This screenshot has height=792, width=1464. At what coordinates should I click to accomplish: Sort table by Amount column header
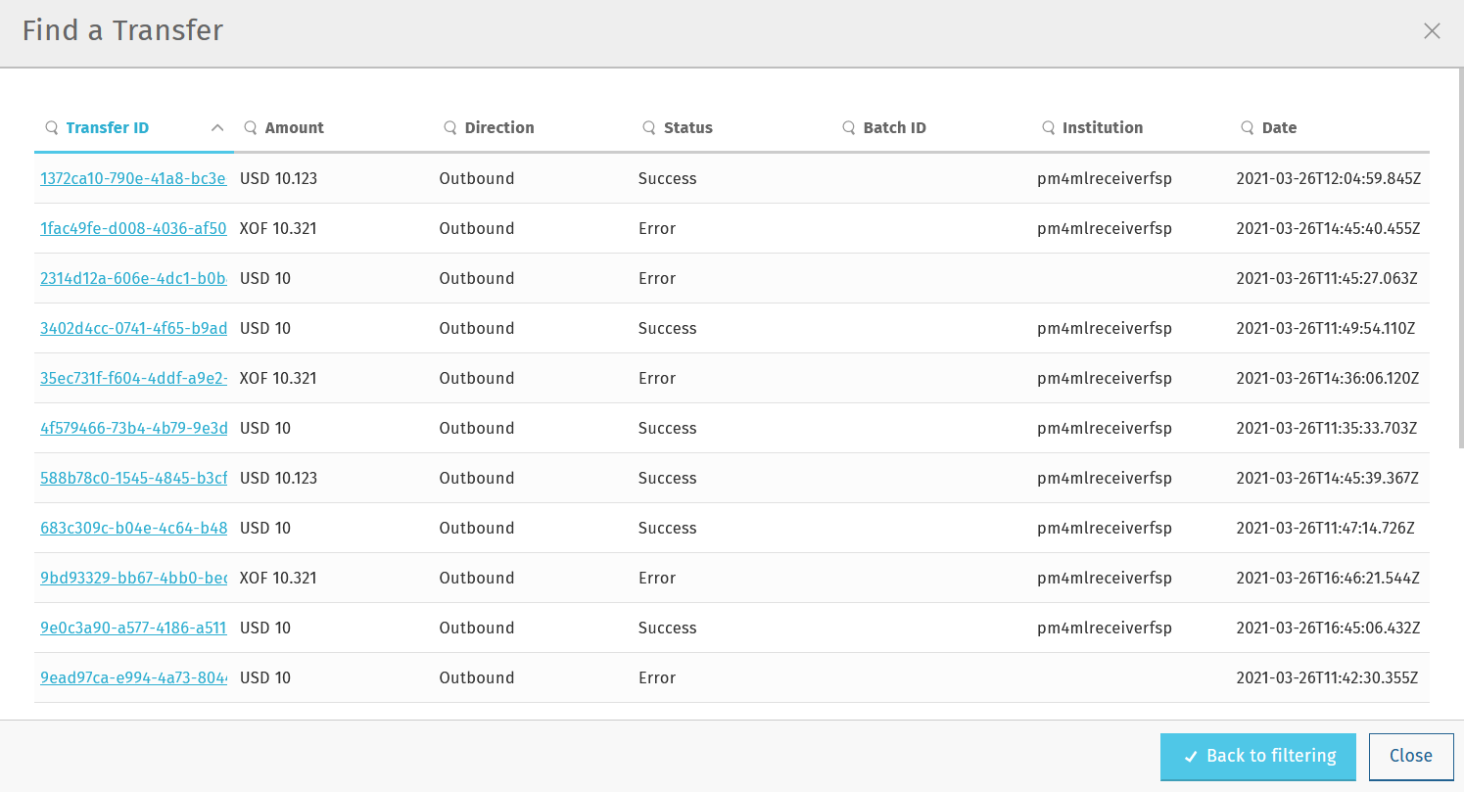294,128
